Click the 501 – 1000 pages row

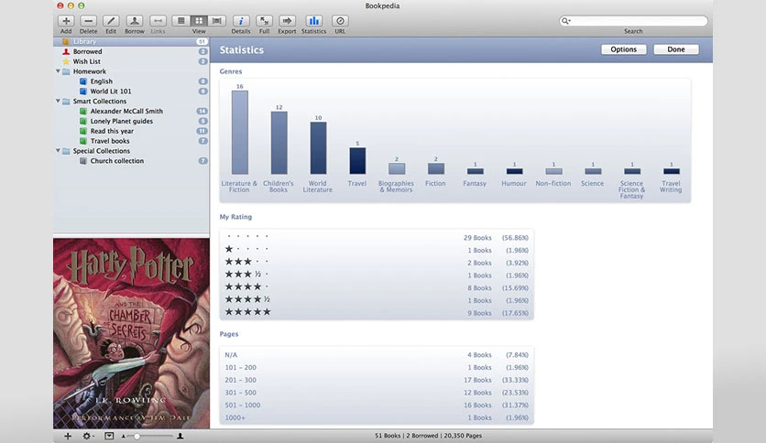[x=377, y=405]
